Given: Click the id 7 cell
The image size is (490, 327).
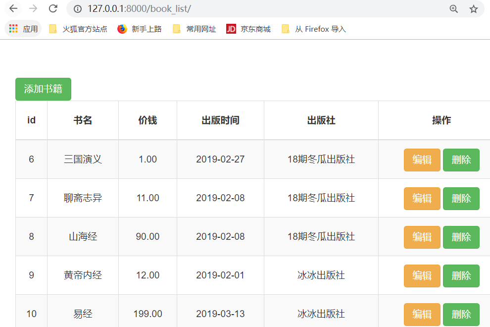Looking at the screenshot, I should pyautogui.click(x=31, y=198).
